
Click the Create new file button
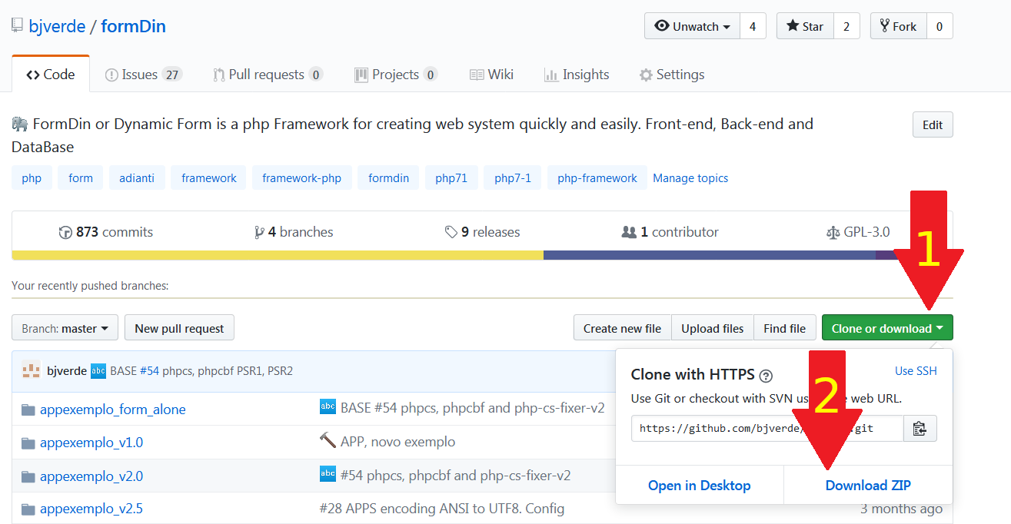pos(622,328)
